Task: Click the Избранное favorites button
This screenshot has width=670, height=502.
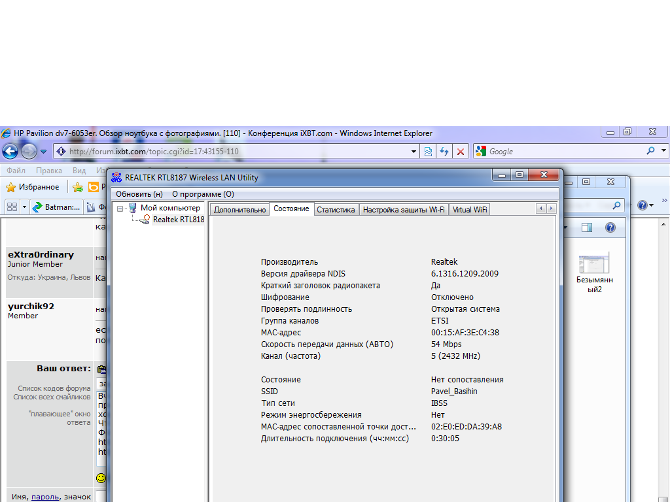Action: [32, 187]
